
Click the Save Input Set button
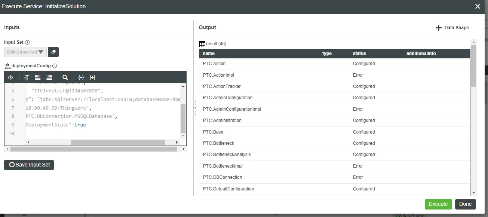click(x=29, y=165)
